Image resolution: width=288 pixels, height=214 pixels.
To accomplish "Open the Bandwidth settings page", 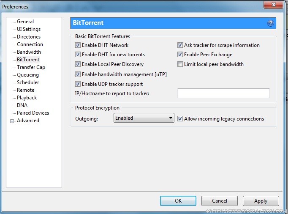I will 29,52.
